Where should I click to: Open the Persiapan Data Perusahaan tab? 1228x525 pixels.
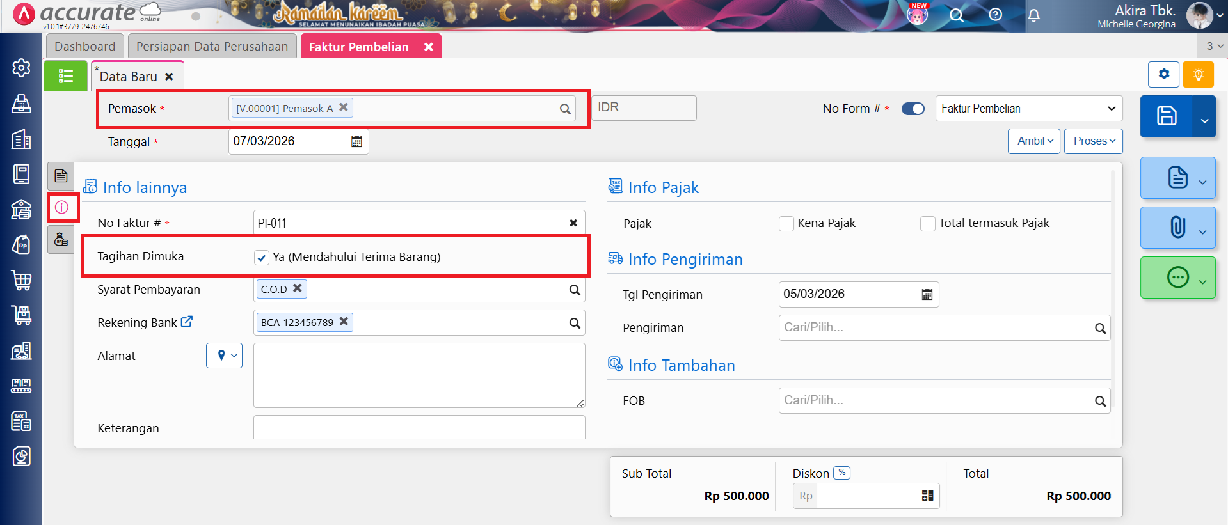click(212, 47)
